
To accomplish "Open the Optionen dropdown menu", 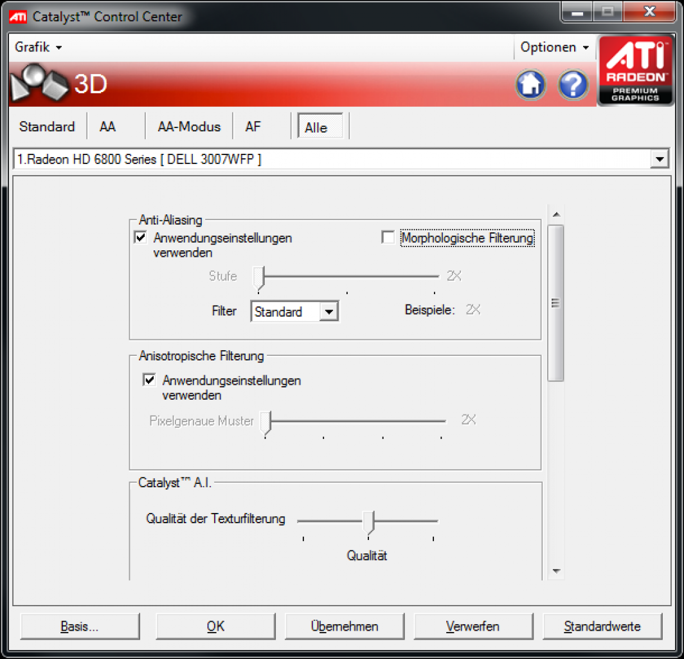I will click(554, 47).
